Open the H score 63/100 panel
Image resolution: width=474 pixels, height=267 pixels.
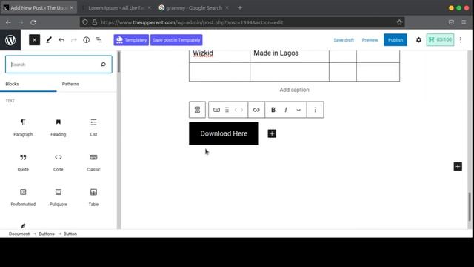coord(440,40)
